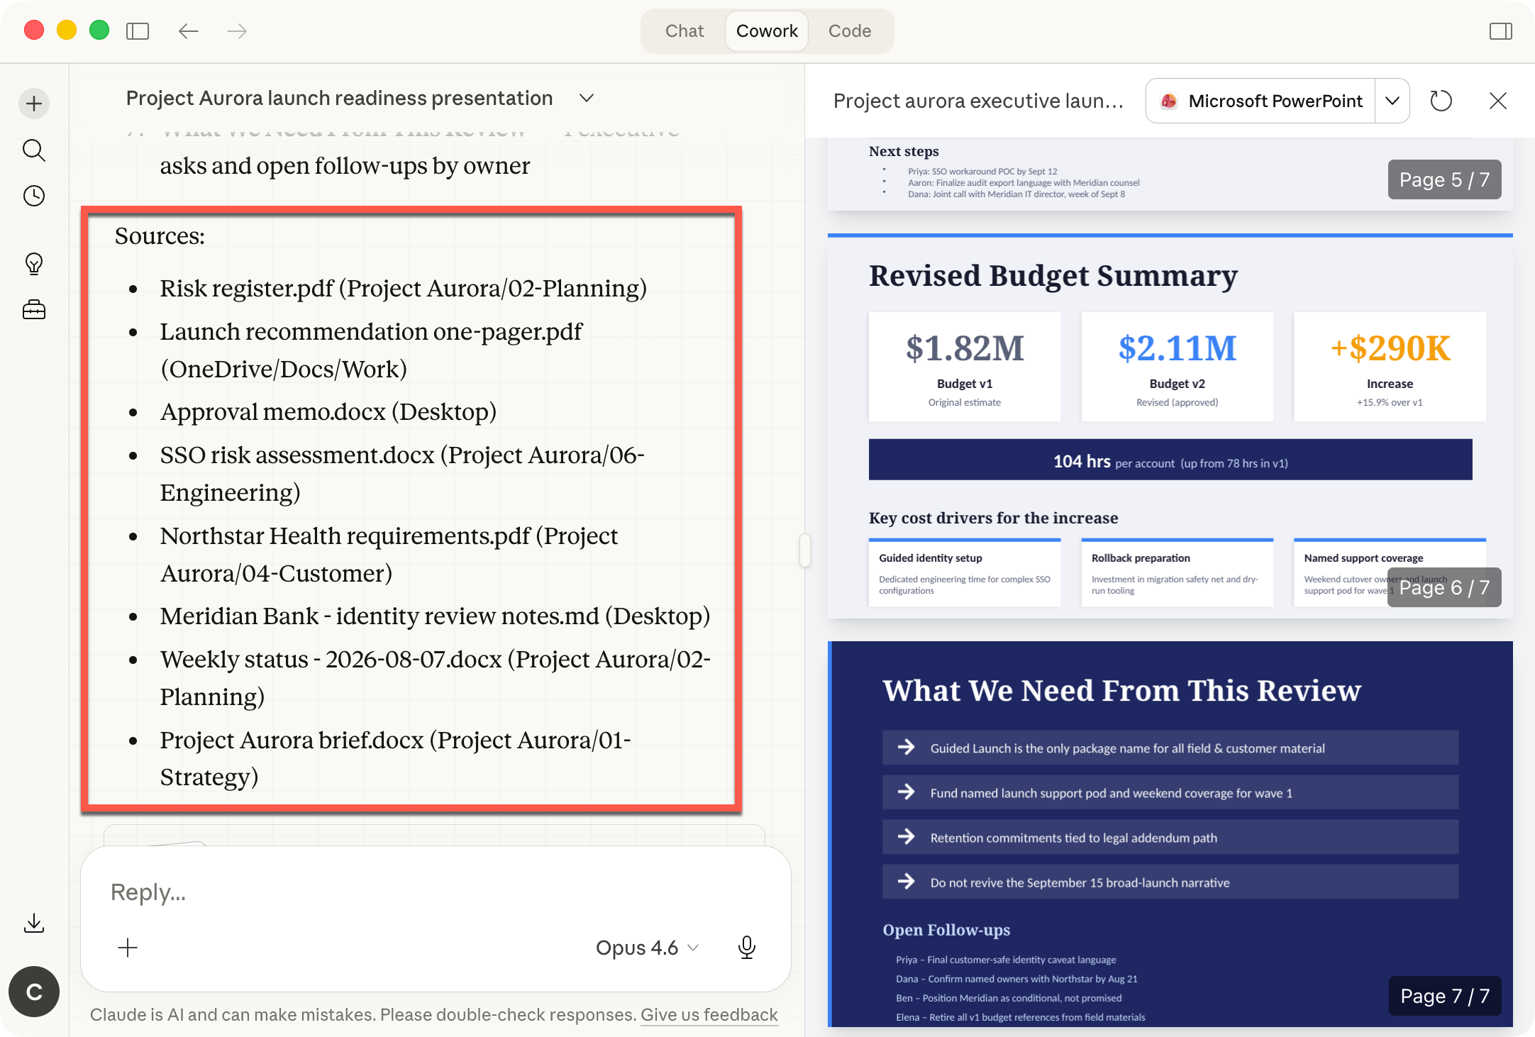This screenshot has width=1535, height=1037.
Task: Refresh the presentation preview with the reload icon
Action: [1441, 101]
